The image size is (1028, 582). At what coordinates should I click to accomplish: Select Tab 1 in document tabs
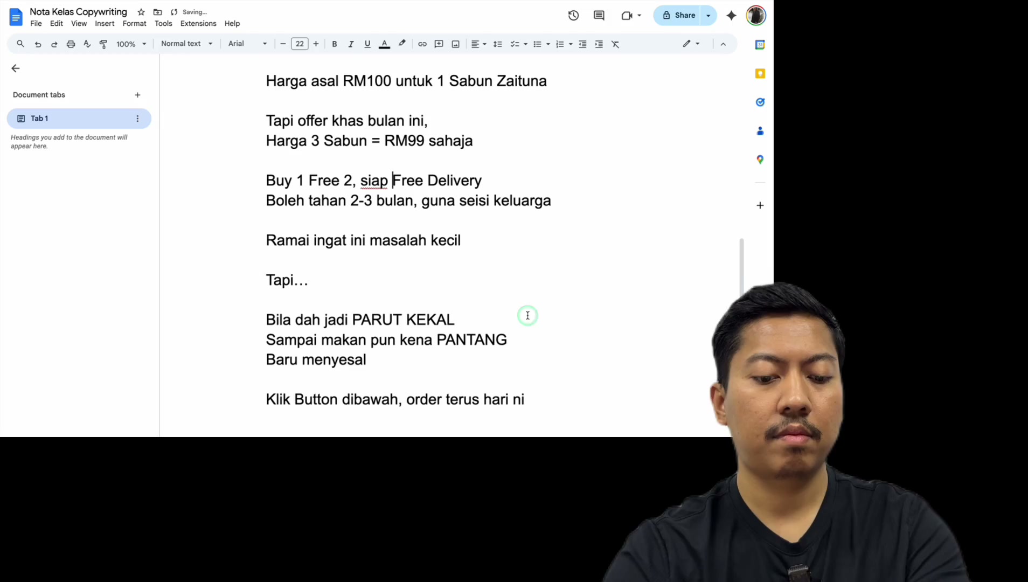pos(79,119)
